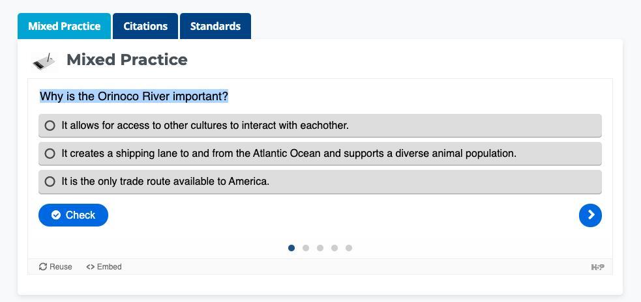Go to next question with arrow button
The width and height of the screenshot is (641, 302).
(590, 215)
